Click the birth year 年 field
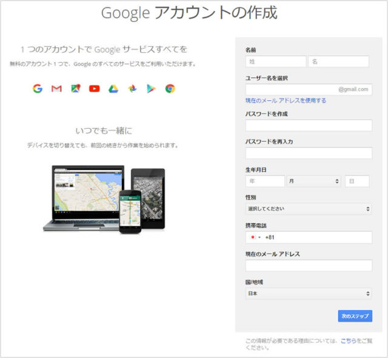Image resolution: width=388 pixels, height=358 pixels. (x=265, y=181)
